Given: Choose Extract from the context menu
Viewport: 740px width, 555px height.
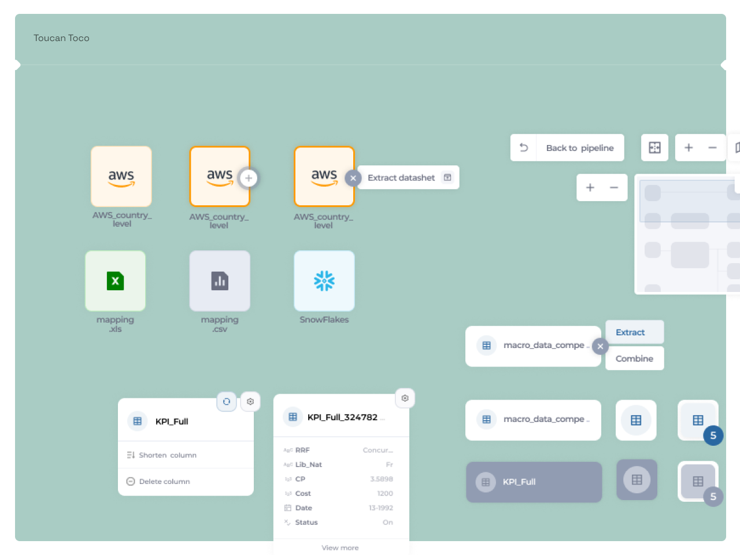Looking at the screenshot, I should point(634,332).
